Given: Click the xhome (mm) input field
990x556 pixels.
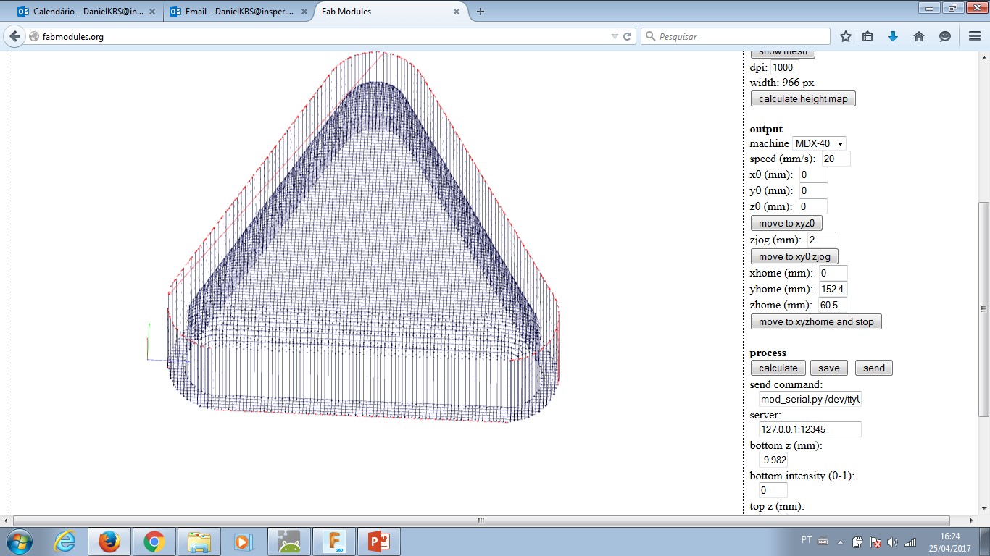Looking at the screenshot, I should point(833,273).
